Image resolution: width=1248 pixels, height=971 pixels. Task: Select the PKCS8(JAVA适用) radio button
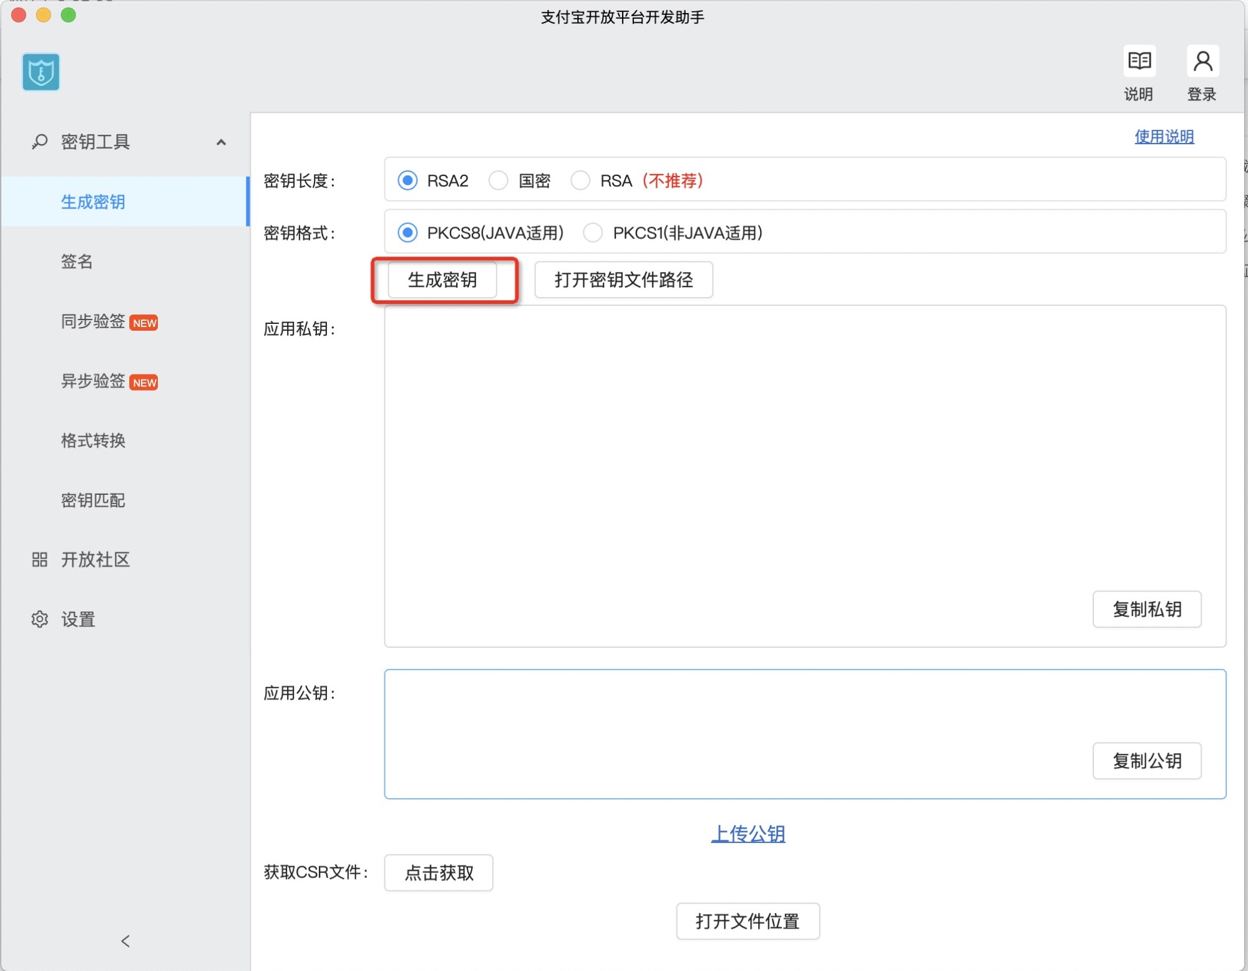point(407,233)
